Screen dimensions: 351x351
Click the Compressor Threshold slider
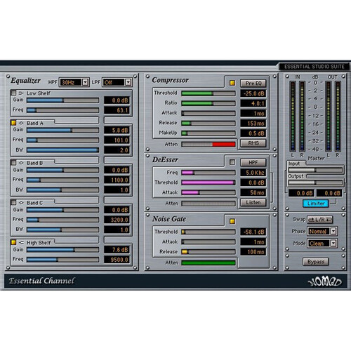pos(208,93)
